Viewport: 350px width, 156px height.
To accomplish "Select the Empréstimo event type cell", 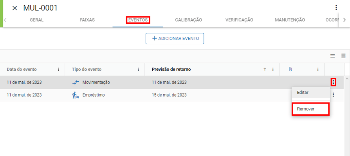I will point(94,95).
